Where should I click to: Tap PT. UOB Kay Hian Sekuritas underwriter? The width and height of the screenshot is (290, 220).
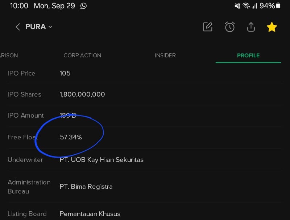[x=101, y=160]
